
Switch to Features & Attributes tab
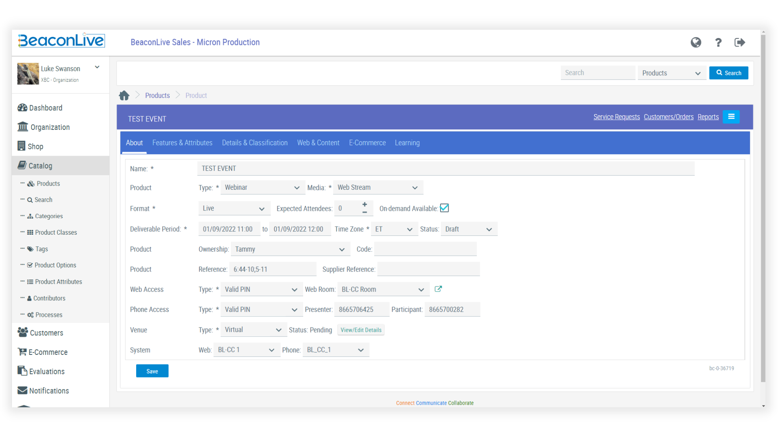tap(182, 143)
